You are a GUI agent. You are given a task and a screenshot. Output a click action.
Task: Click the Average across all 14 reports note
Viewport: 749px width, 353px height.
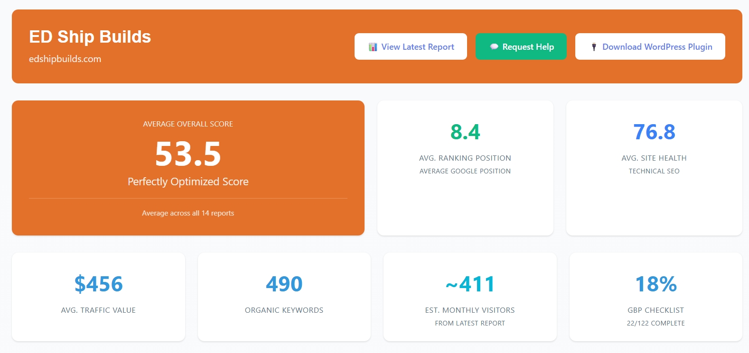(x=188, y=213)
